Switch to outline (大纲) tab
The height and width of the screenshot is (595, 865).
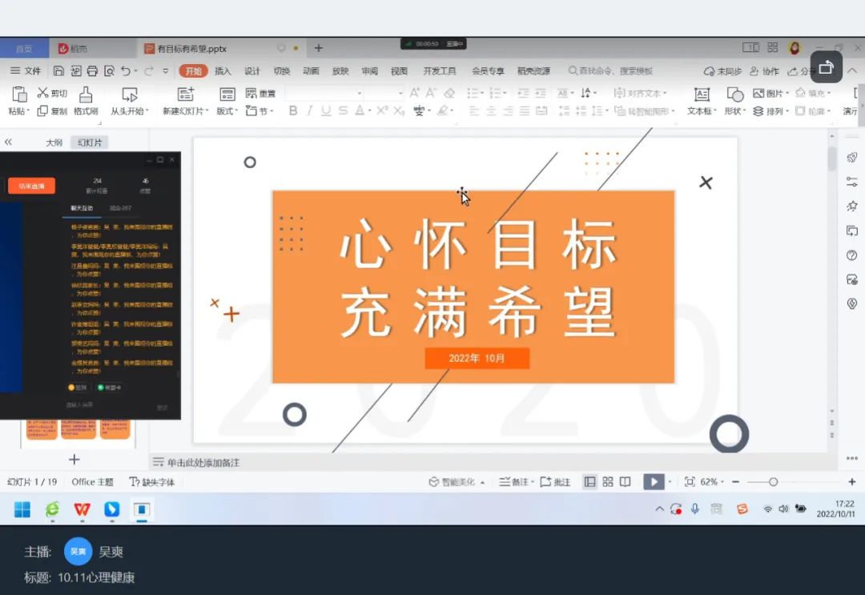[x=54, y=143]
